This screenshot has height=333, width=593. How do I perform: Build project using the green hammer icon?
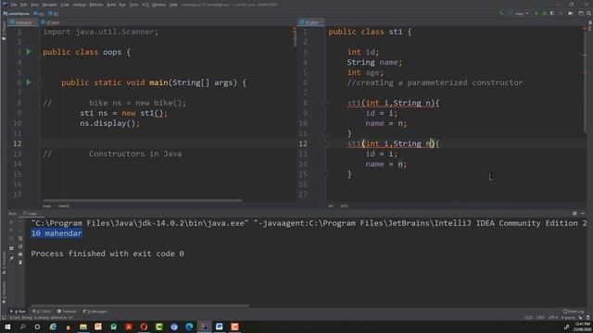(x=501, y=13)
